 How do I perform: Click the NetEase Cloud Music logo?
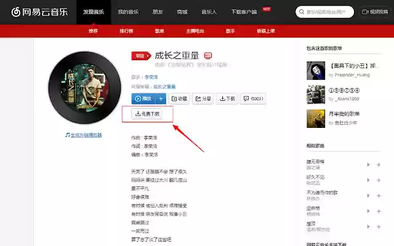point(39,12)
